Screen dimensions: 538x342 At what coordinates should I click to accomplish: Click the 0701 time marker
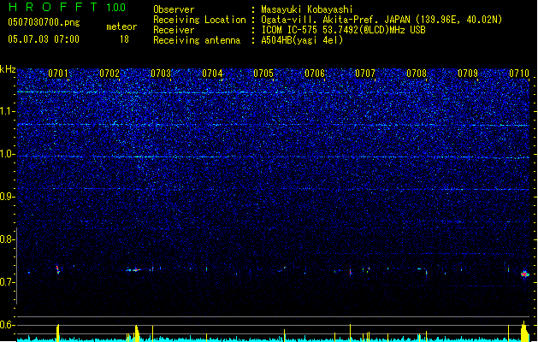click(x=58, y=74)
